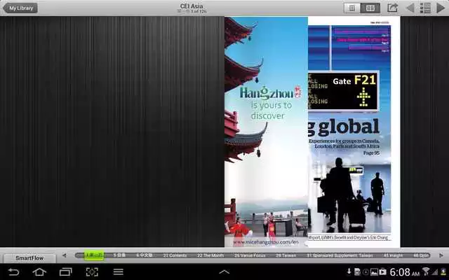Open the www.micehangzhou.com/en link
The image size is (449, 280).
[x=266, y=242]
